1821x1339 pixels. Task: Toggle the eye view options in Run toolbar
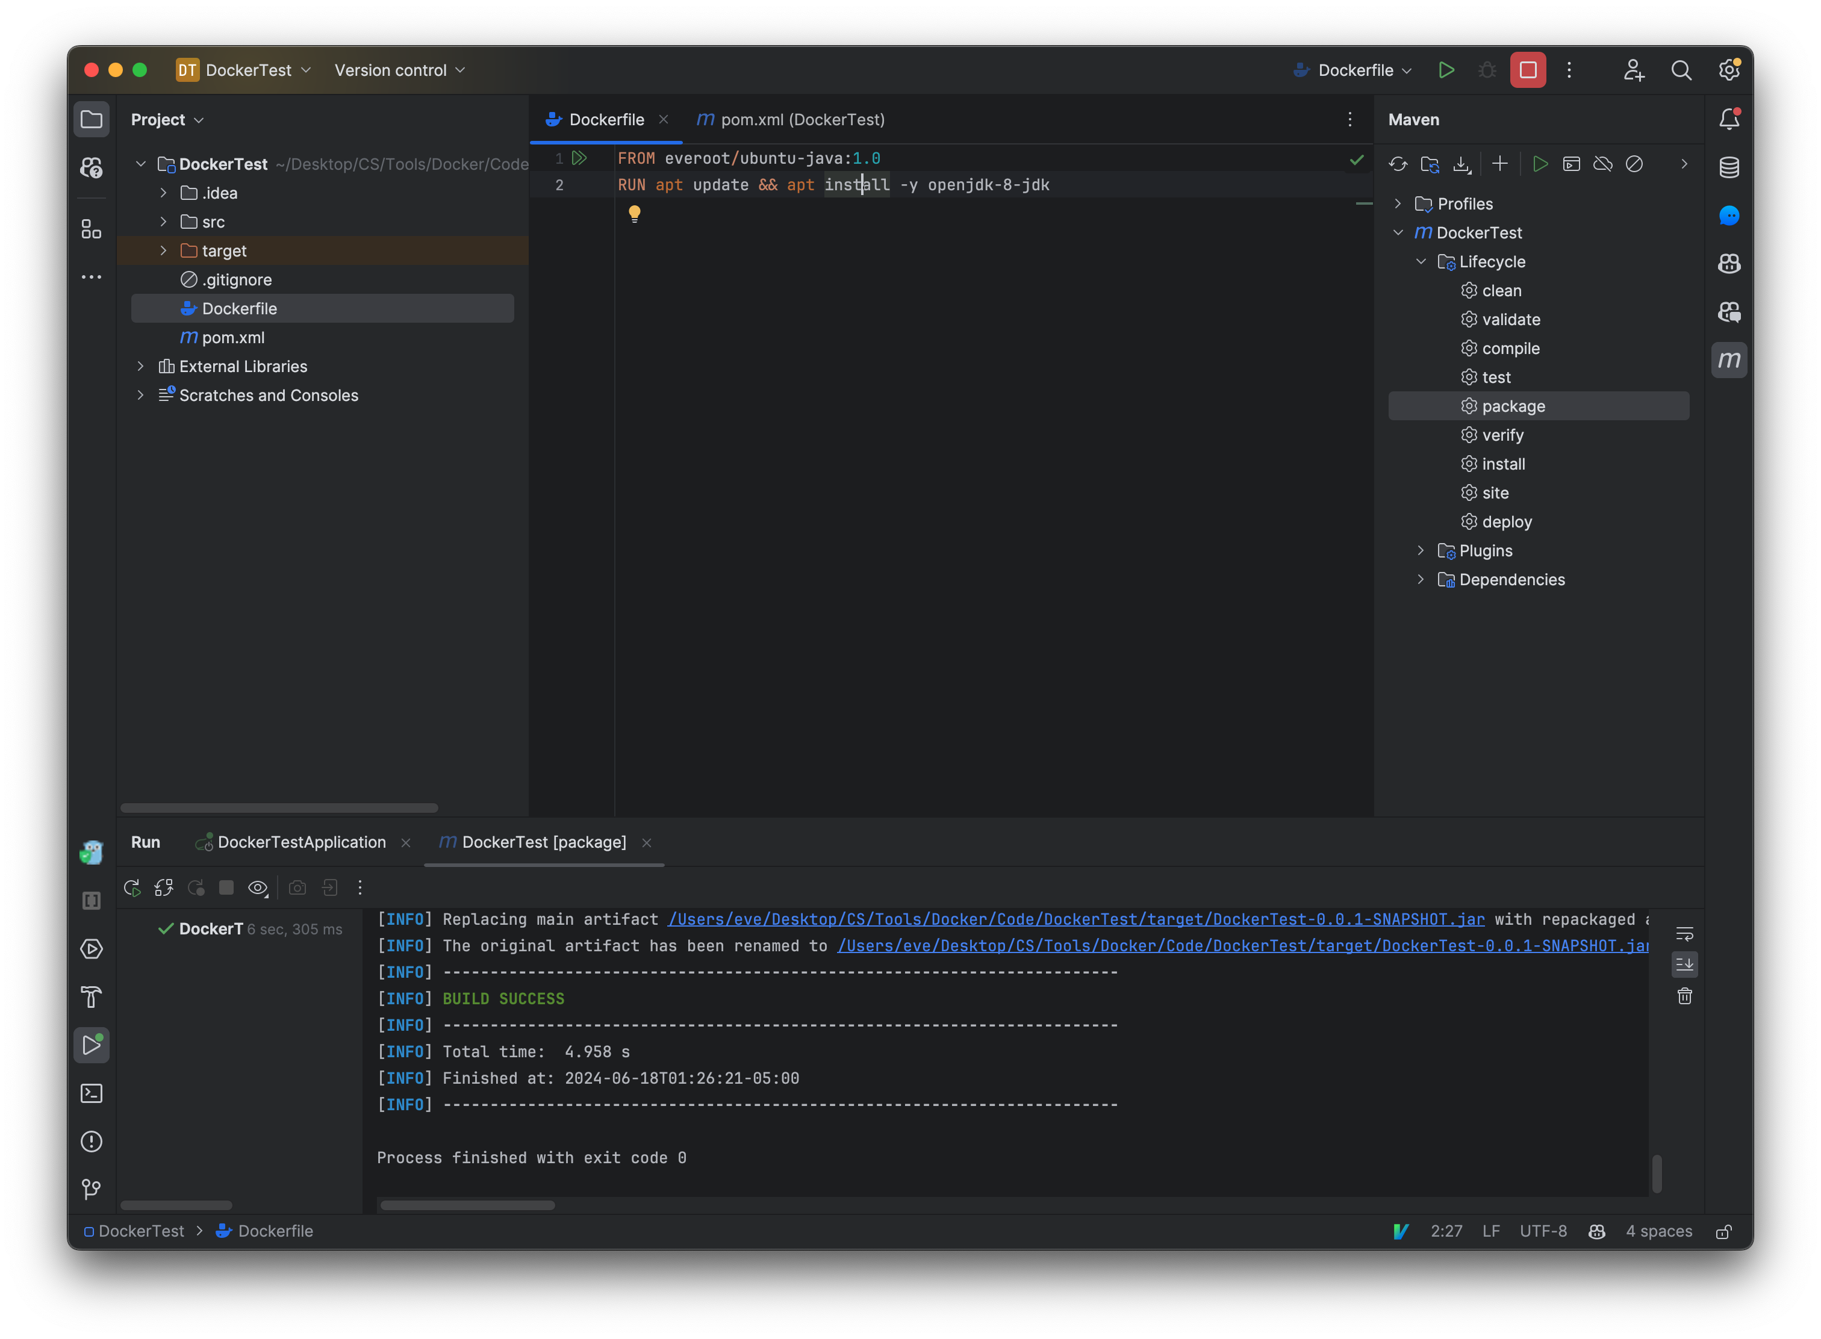point(258,887)
